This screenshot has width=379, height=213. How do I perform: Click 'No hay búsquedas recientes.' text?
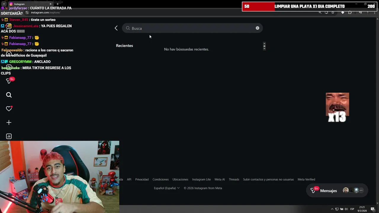187,49
